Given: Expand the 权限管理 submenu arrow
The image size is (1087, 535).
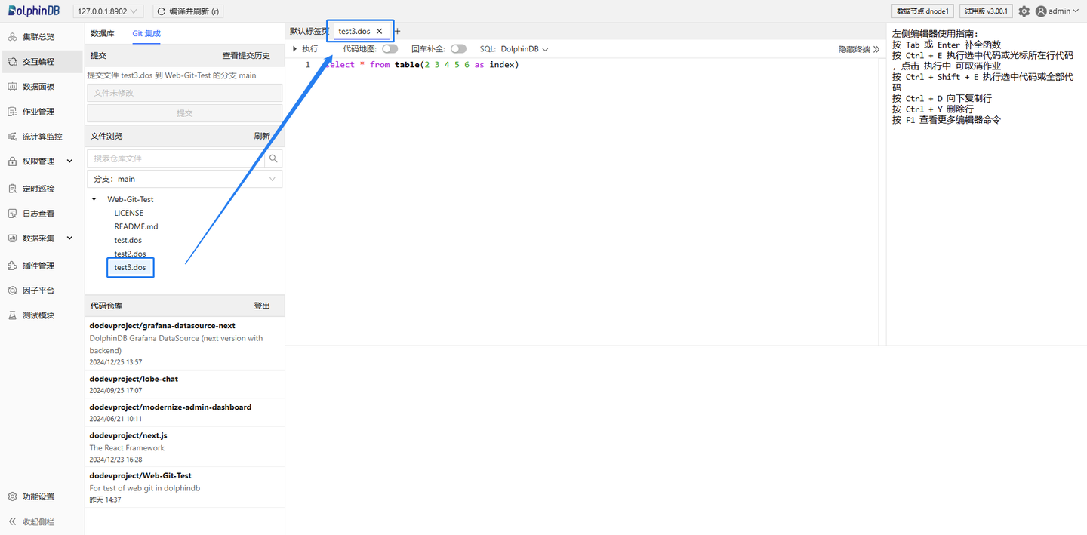Looking at the screenshot, I should pos(70,161).
